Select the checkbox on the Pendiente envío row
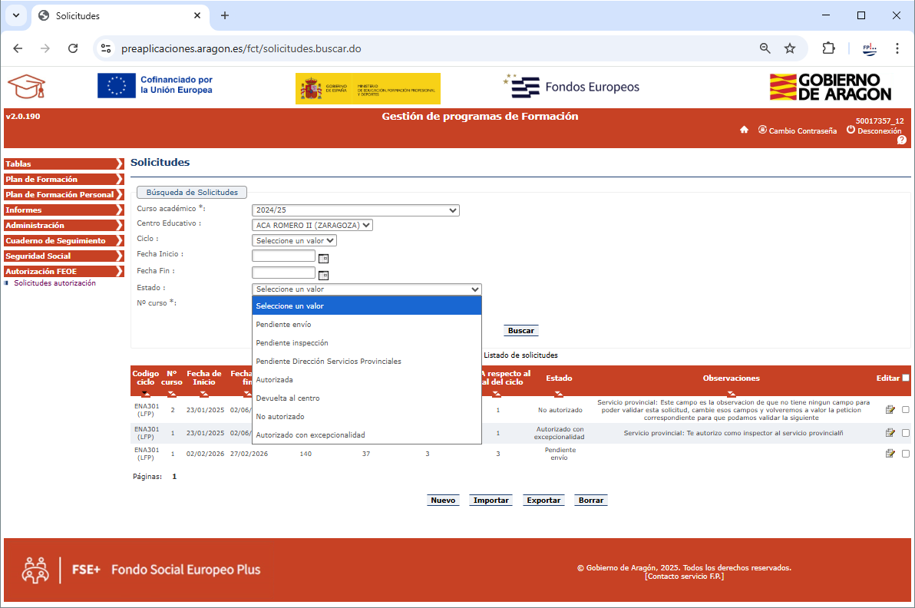This screenshot has width=915, height=608. 906,454
